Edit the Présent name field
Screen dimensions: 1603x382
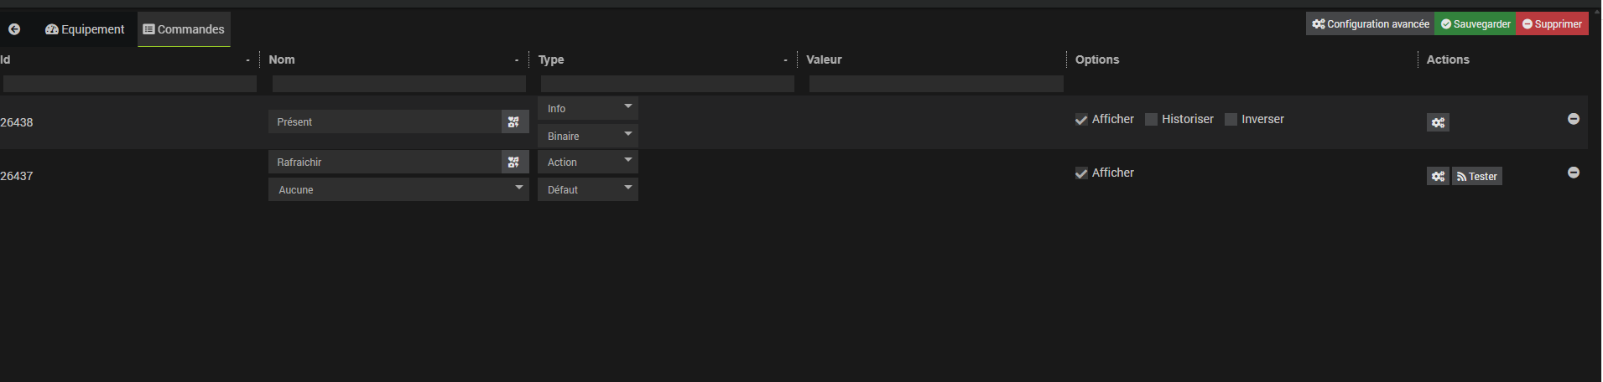(385, 122)
